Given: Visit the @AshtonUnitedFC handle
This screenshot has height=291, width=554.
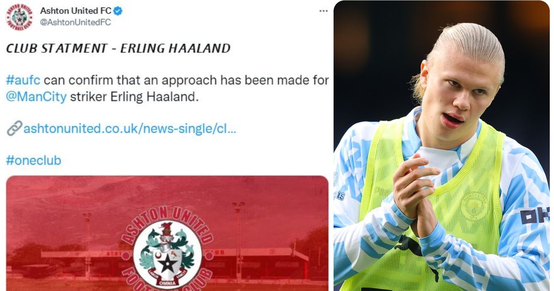Looking at the screenshot, I should [76, 23].
